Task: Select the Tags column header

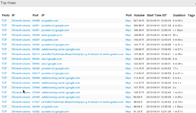Action: pos(191,15)
